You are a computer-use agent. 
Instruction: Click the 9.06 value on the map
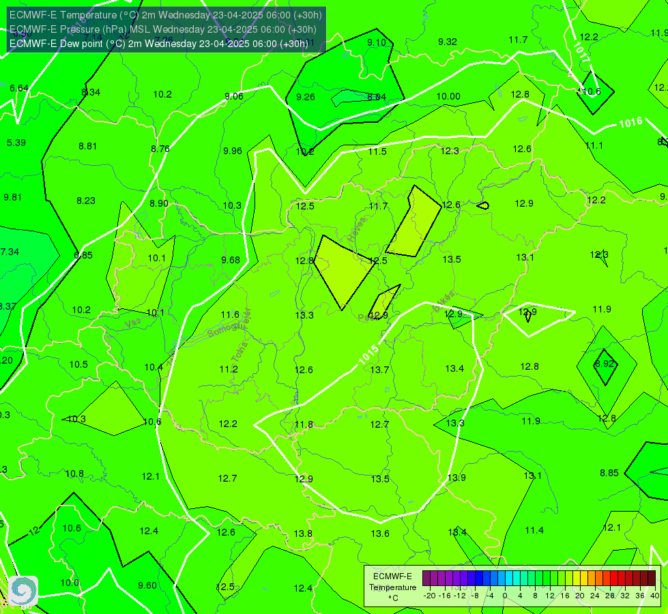click(x=234, y=96)
